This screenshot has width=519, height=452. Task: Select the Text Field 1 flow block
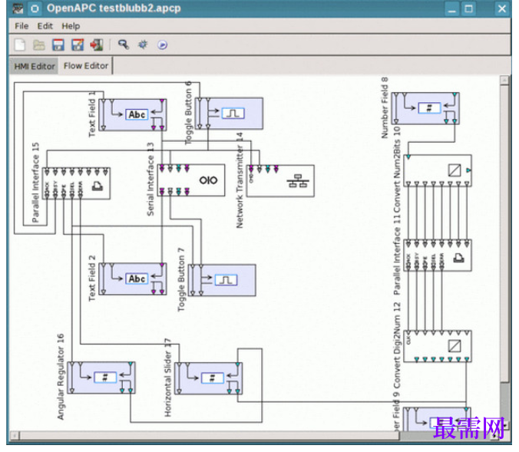point(132,114)
